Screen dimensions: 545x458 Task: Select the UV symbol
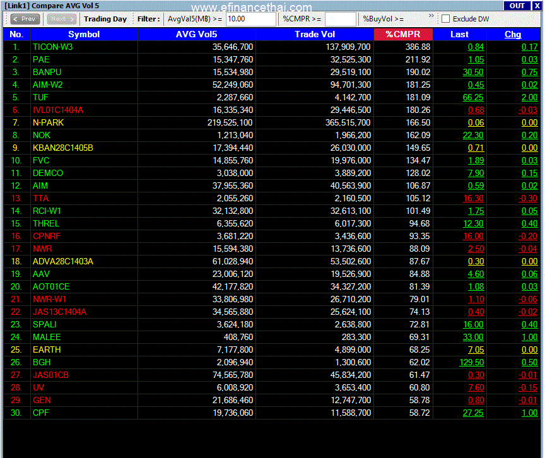coord(38,387)
